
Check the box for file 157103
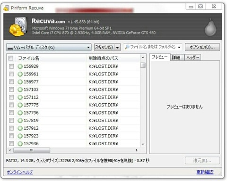[11, 90]
